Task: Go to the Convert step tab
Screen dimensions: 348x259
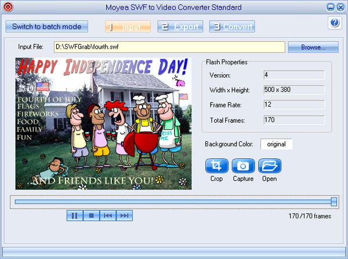Action: (x=232, y=27)
